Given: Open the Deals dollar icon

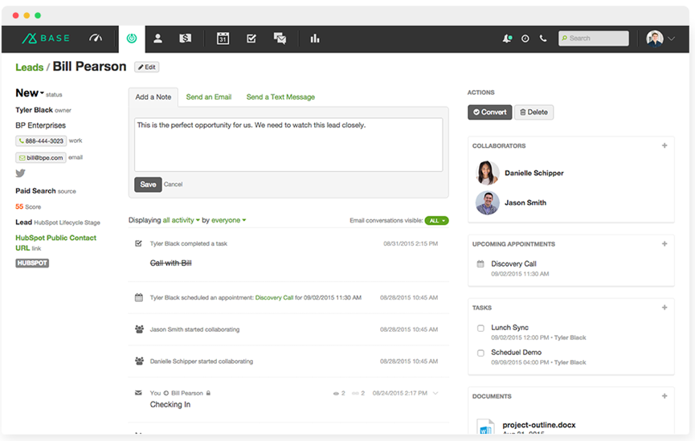Looking at the screenshot, I should point(186,39).
